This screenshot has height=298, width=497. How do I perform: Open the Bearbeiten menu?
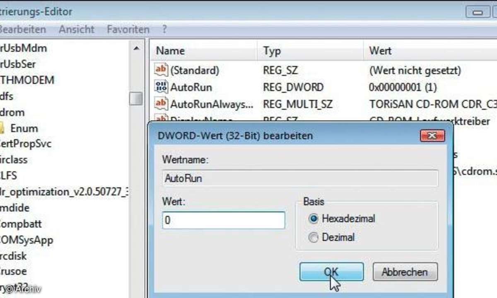pyautogui.click(x=22, y=30)
